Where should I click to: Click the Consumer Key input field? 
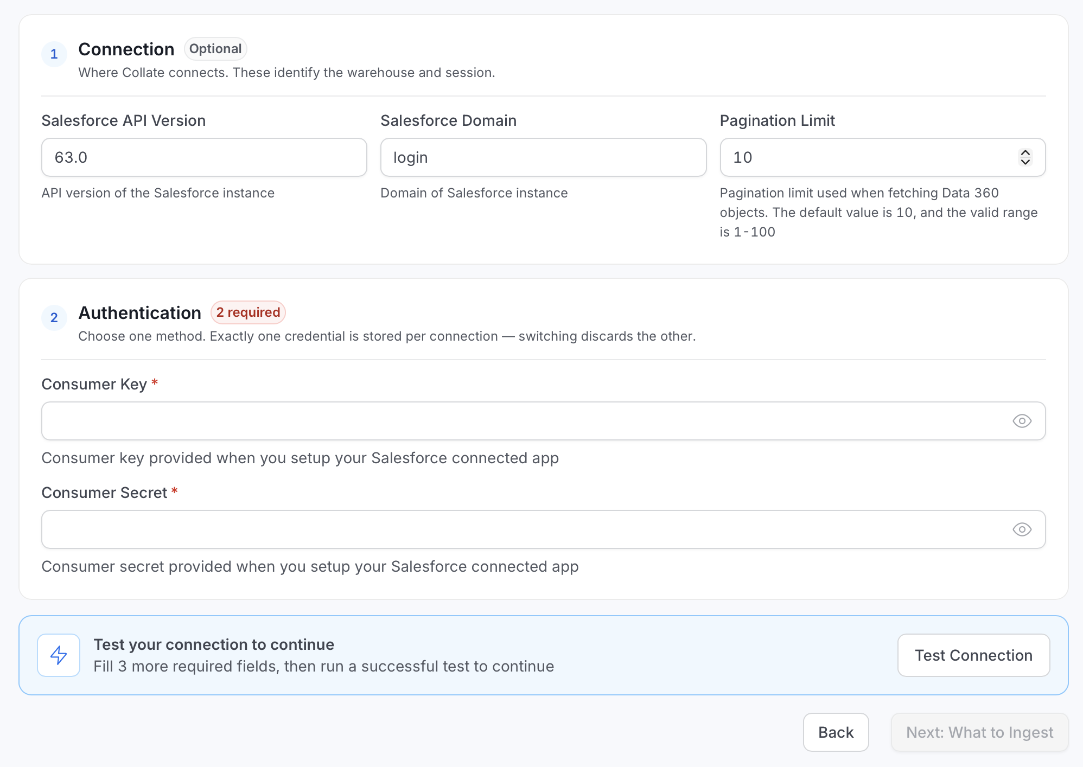(x=543, y=421)
